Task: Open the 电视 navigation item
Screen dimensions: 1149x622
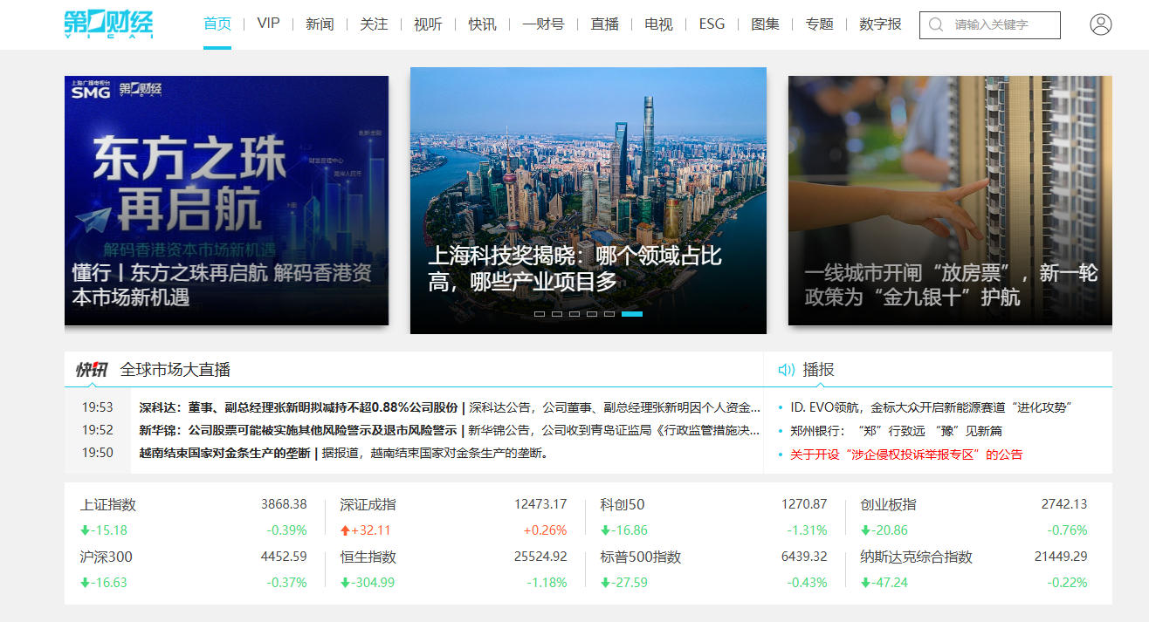Action: (658, 24)
